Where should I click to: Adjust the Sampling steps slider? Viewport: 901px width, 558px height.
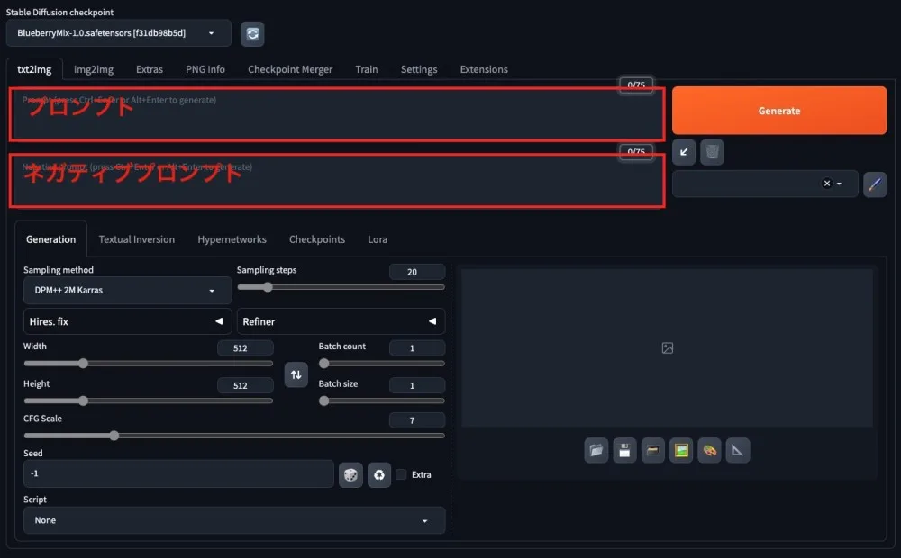click(341, 287)
